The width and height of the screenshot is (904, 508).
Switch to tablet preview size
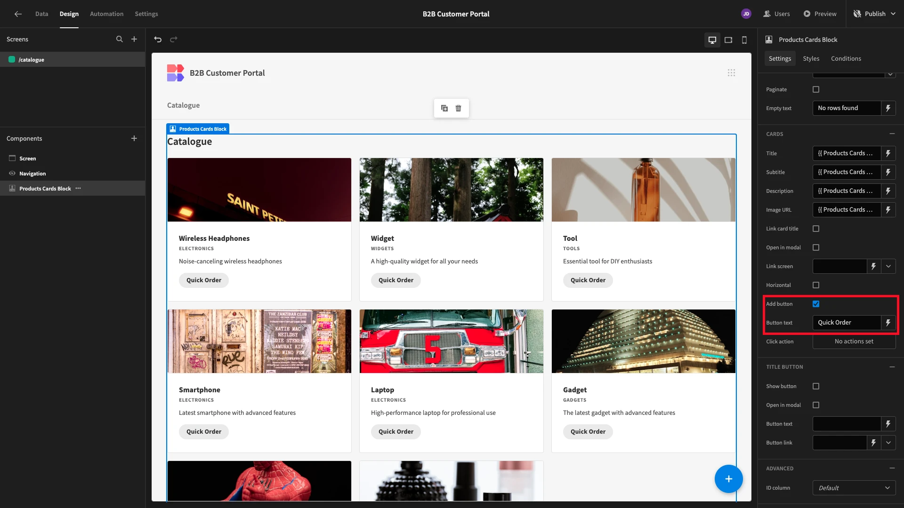(x=728, y=40)
